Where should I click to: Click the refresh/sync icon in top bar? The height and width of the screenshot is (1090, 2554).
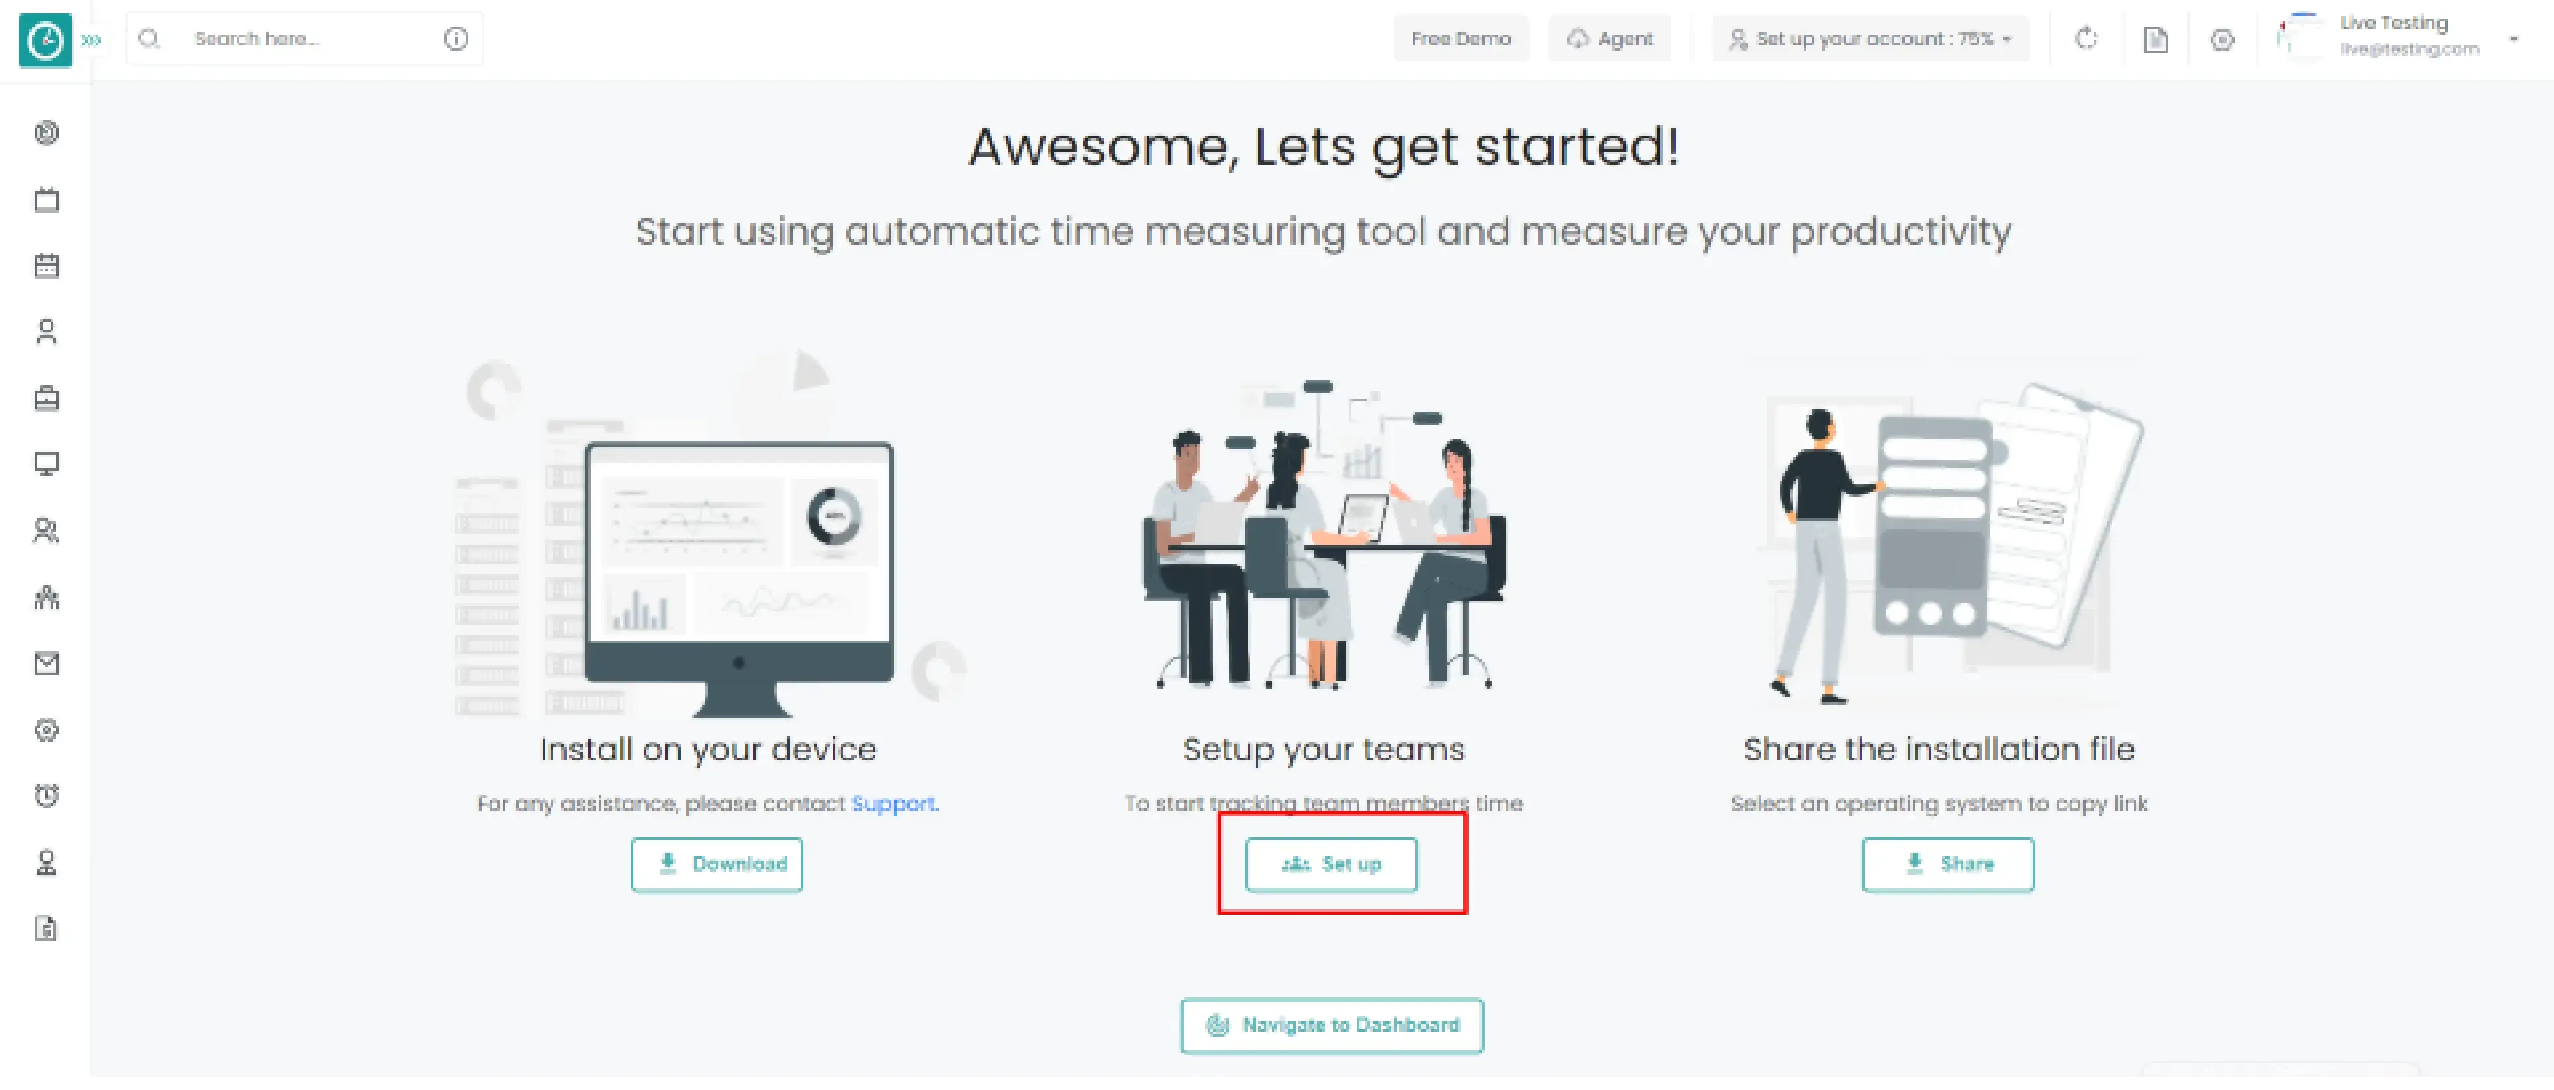(x=2086, y=36)
